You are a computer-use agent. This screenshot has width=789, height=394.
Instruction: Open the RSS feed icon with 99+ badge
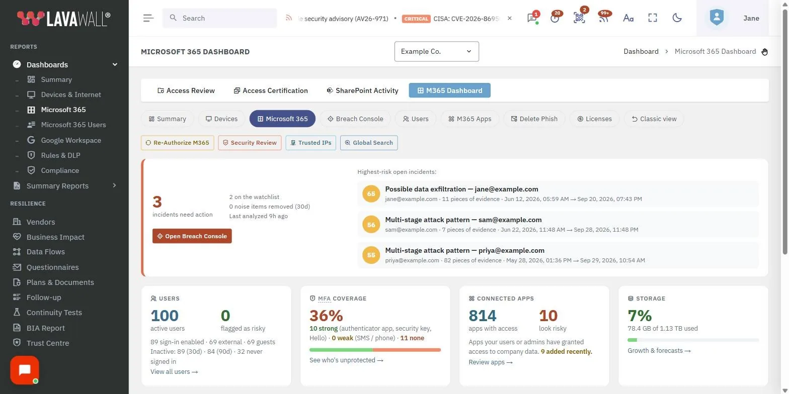tap(603, 18)
